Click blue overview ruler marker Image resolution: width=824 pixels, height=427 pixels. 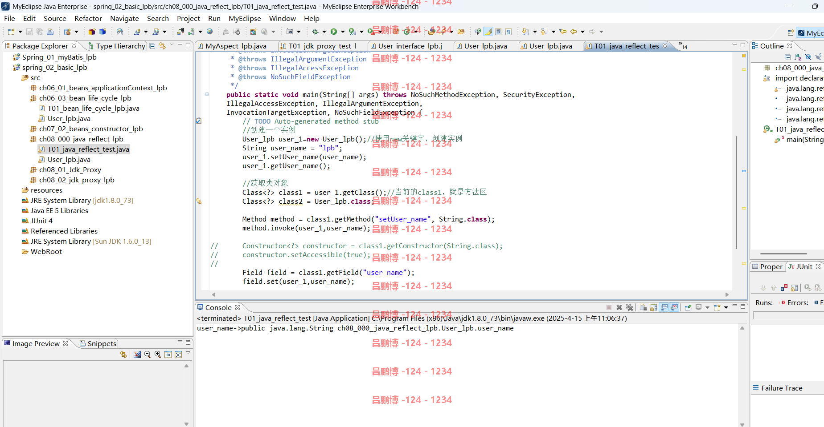point(744,171)
